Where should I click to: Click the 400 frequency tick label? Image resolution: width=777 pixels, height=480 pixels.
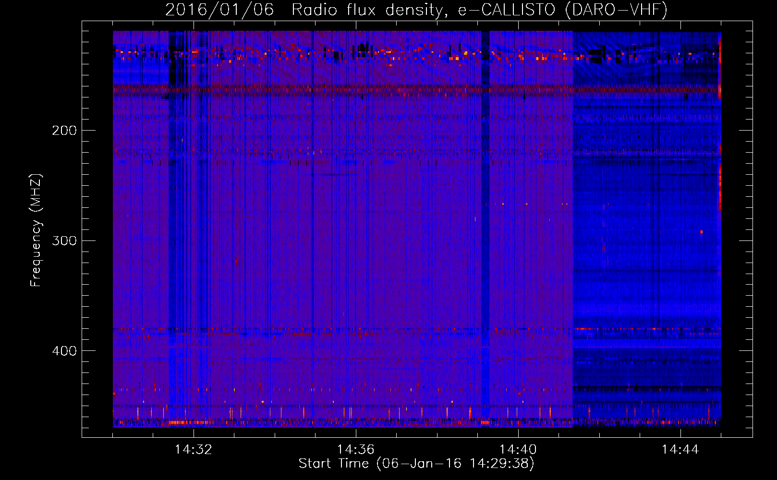(64, 351)
